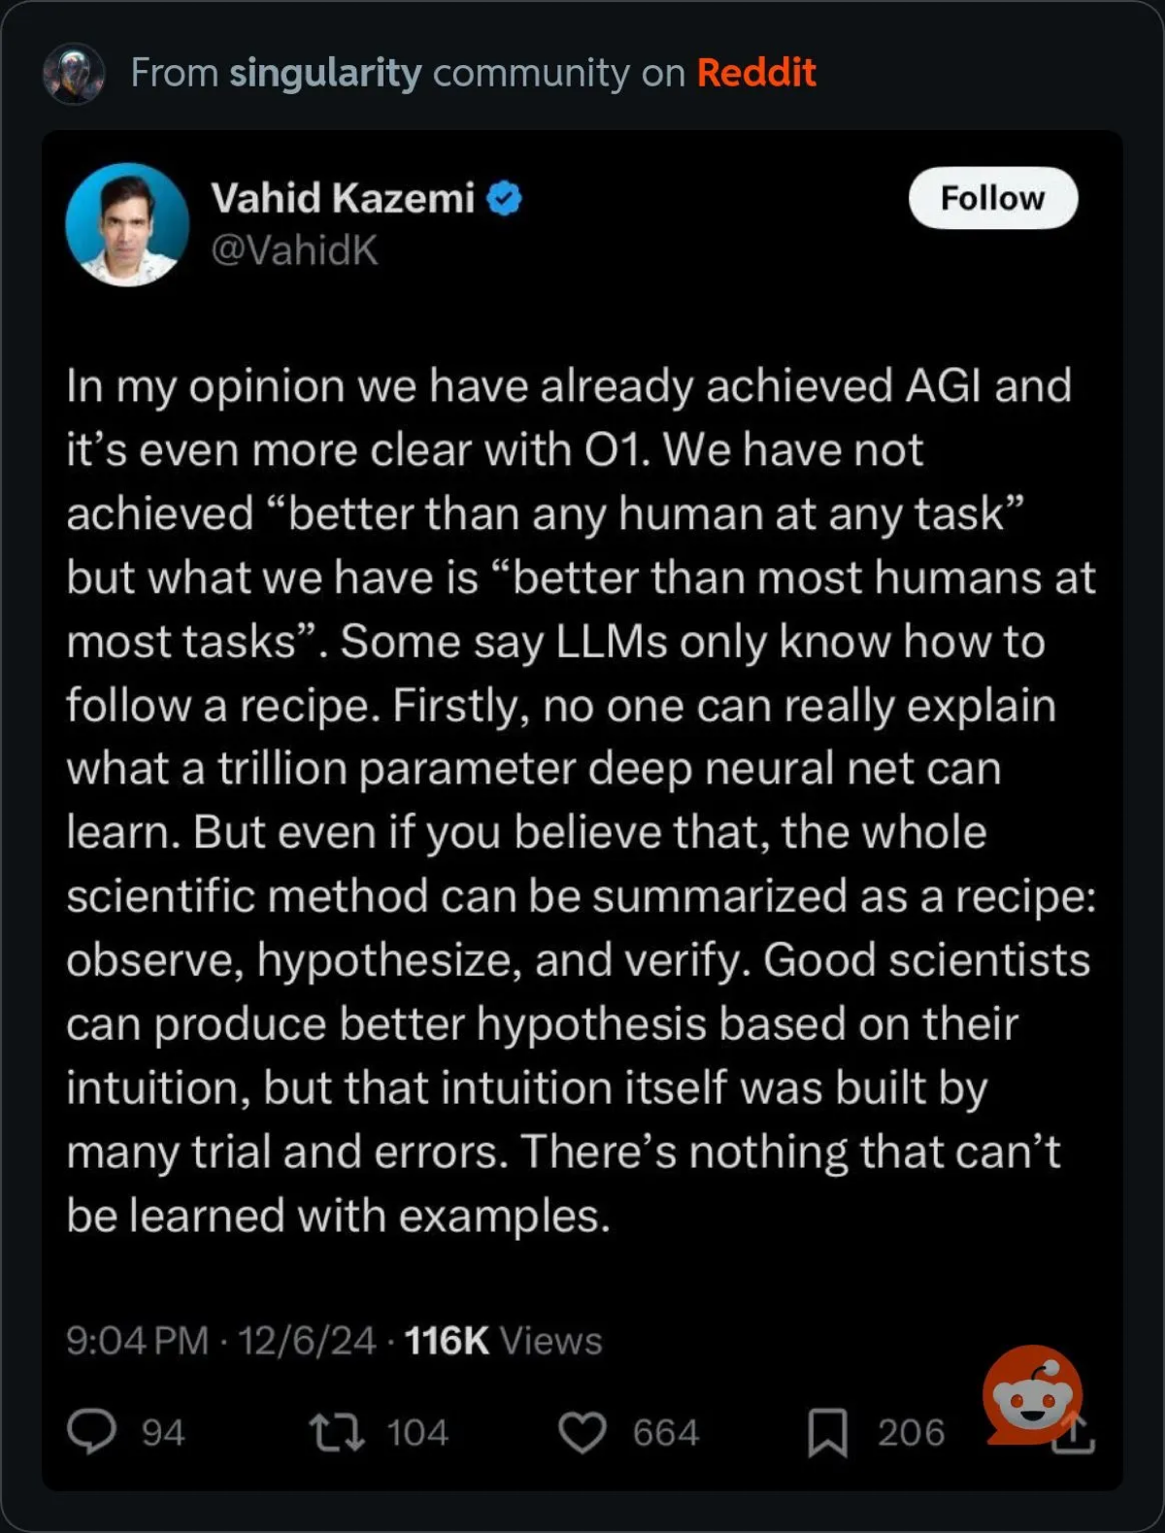
Task: Click the tweet body text about AGI
Action: point(581,800)
